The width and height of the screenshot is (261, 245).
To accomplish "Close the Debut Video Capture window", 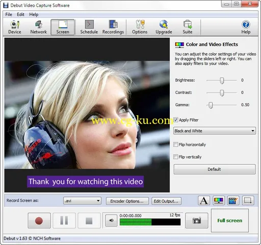I will (250, 4).
